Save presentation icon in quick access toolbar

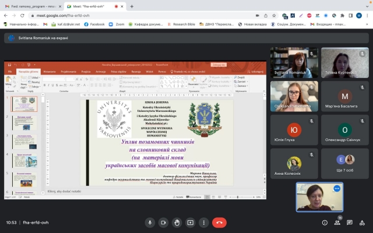pos(9,65)
